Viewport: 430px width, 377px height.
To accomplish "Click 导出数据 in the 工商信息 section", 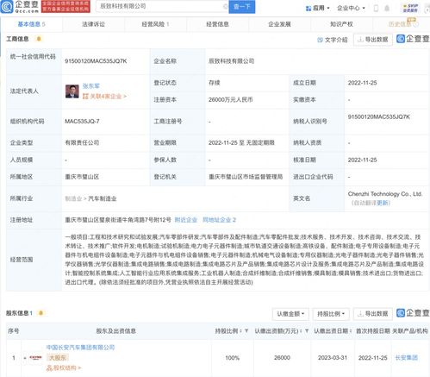I will coord(373,40).
